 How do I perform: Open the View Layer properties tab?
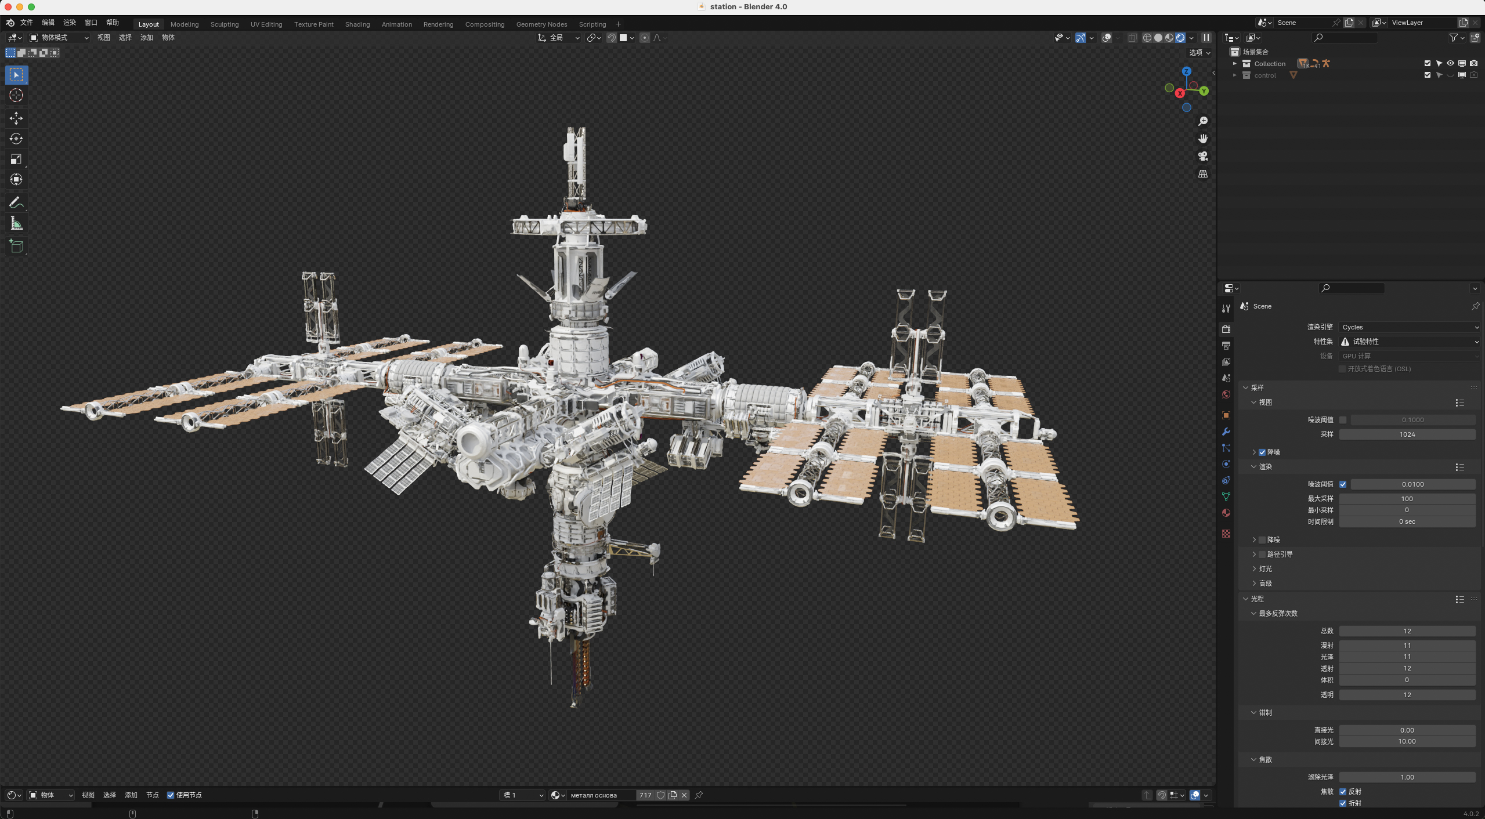(x=1226, y=362)
